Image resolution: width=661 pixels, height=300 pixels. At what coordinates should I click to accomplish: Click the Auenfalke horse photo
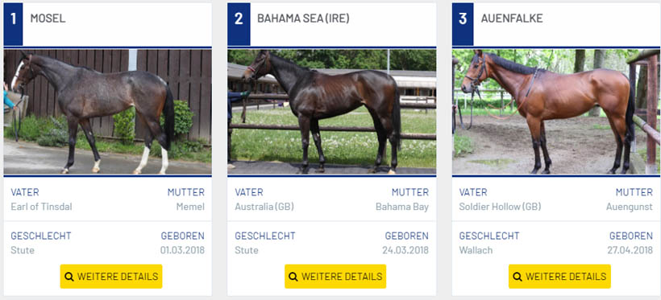point(556,112)
